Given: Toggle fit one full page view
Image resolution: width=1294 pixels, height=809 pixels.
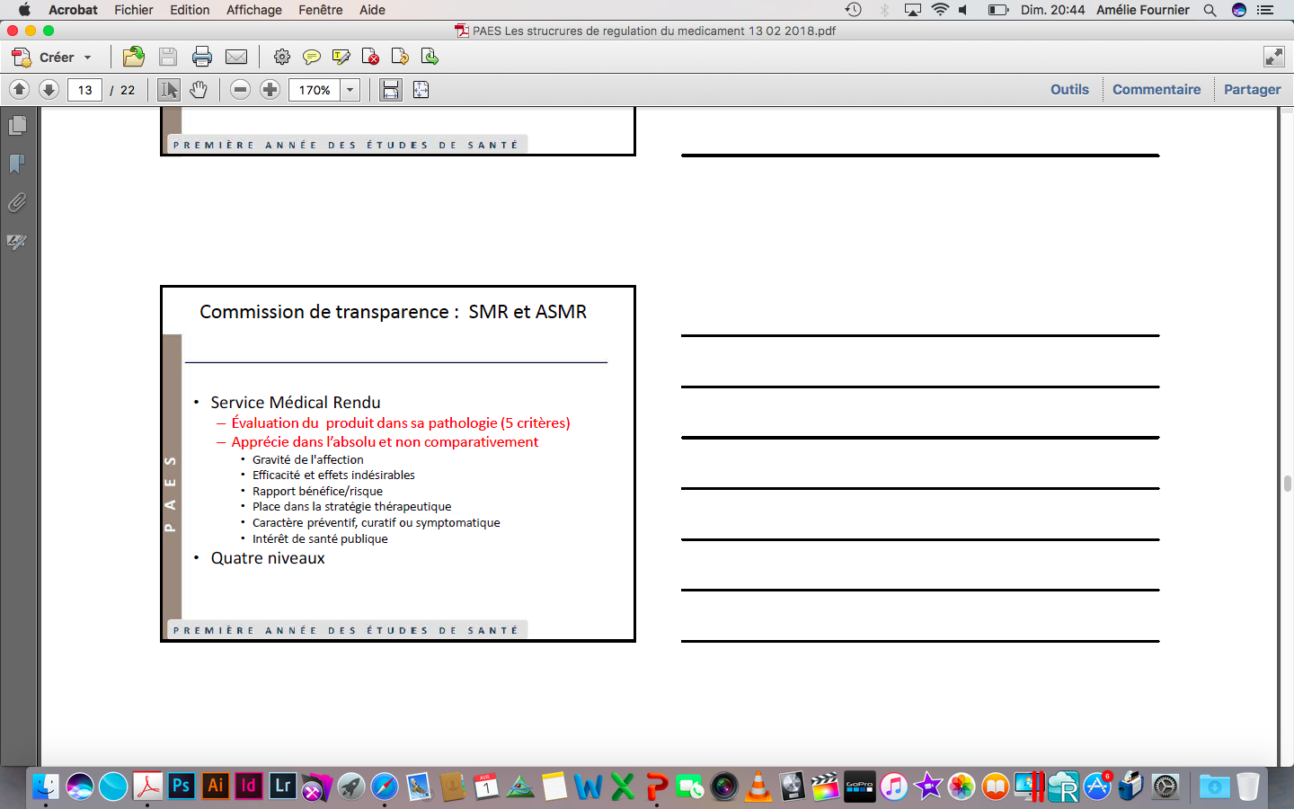Looking at the screenshot, I should [x=421, y=90].
